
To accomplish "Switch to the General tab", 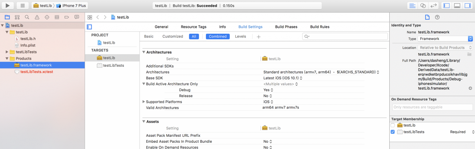I will (161, 27).
